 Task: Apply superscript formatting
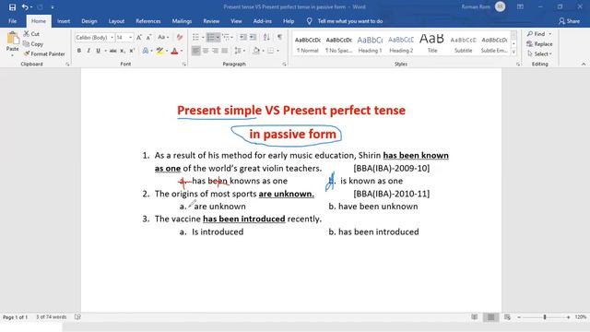[x=132, y=51]
